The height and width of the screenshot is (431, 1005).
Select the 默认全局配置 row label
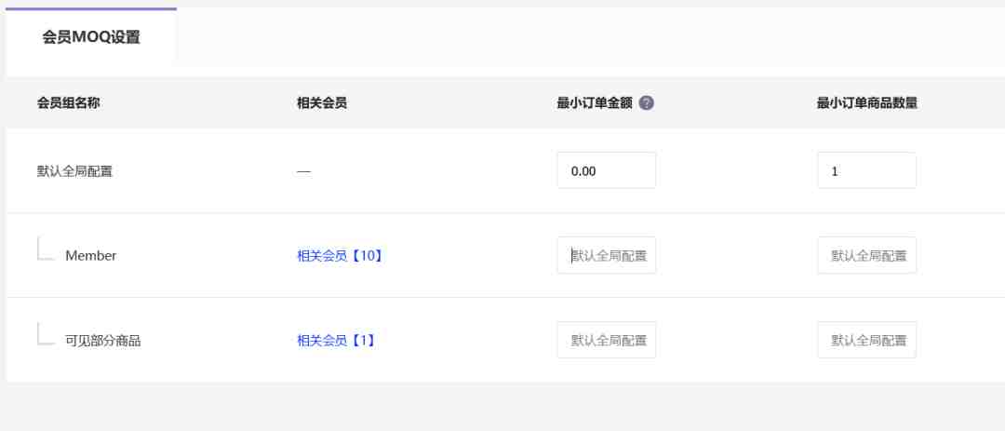tap(75, 171)
